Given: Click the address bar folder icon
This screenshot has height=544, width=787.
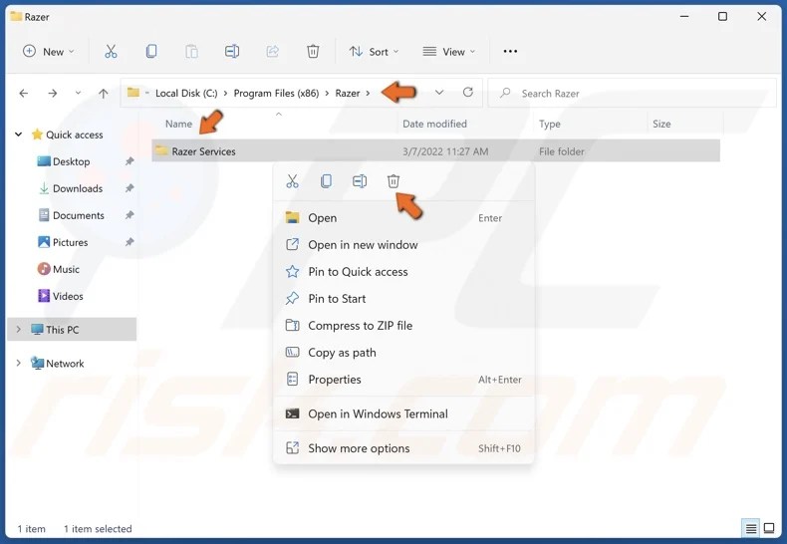Looking at the screenshot, I should pyautogui.click(x=133, y=93).
